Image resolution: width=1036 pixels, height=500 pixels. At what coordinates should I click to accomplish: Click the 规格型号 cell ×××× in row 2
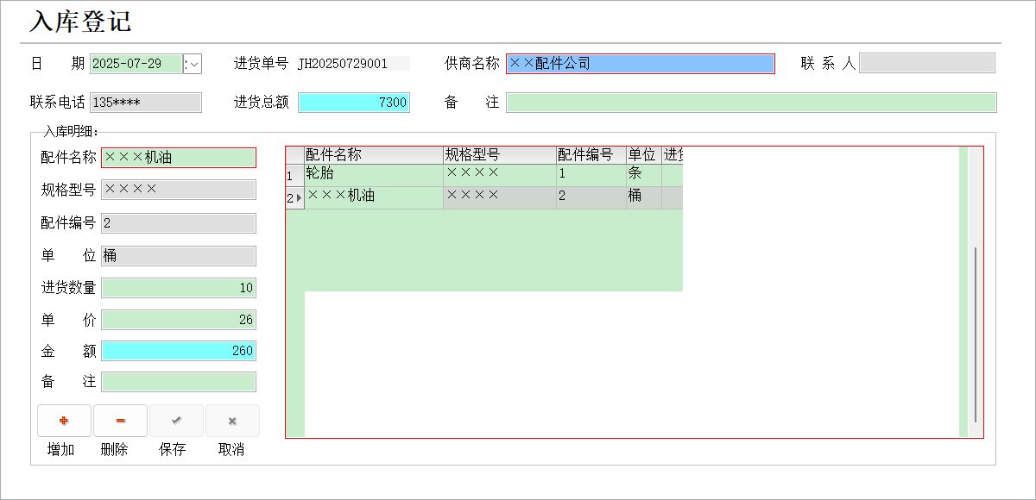click(x=500, y=197)
